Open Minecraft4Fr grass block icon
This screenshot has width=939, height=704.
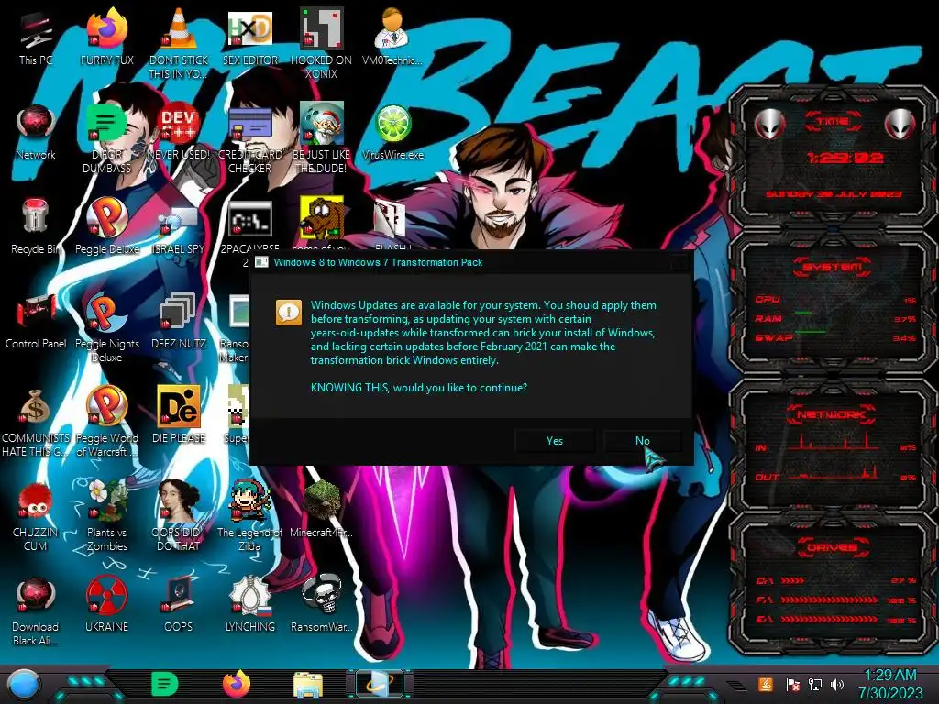point(322,509)
